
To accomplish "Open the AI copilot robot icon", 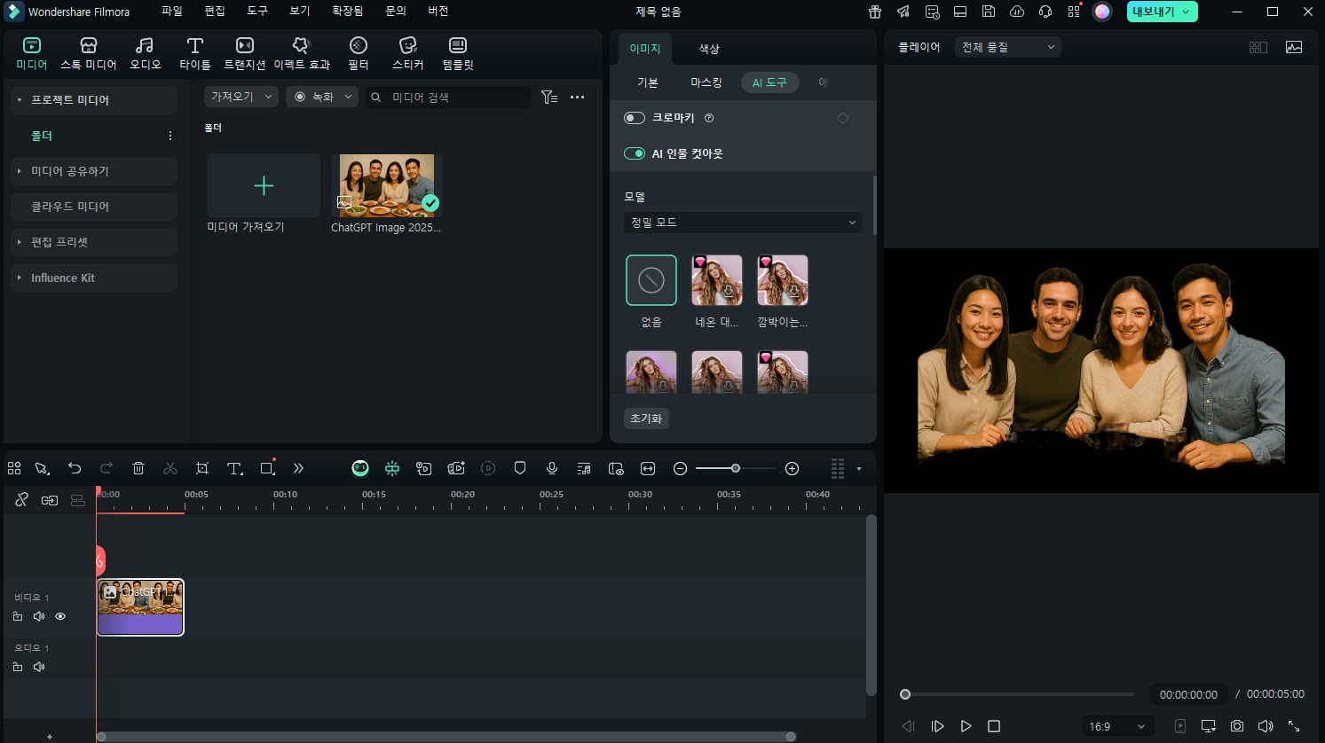I will click(x=360, y=468).
